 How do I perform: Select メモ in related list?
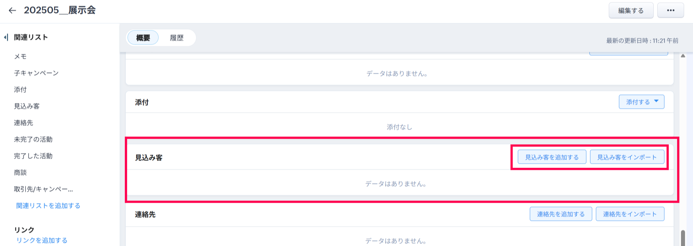tap(20, 57)
